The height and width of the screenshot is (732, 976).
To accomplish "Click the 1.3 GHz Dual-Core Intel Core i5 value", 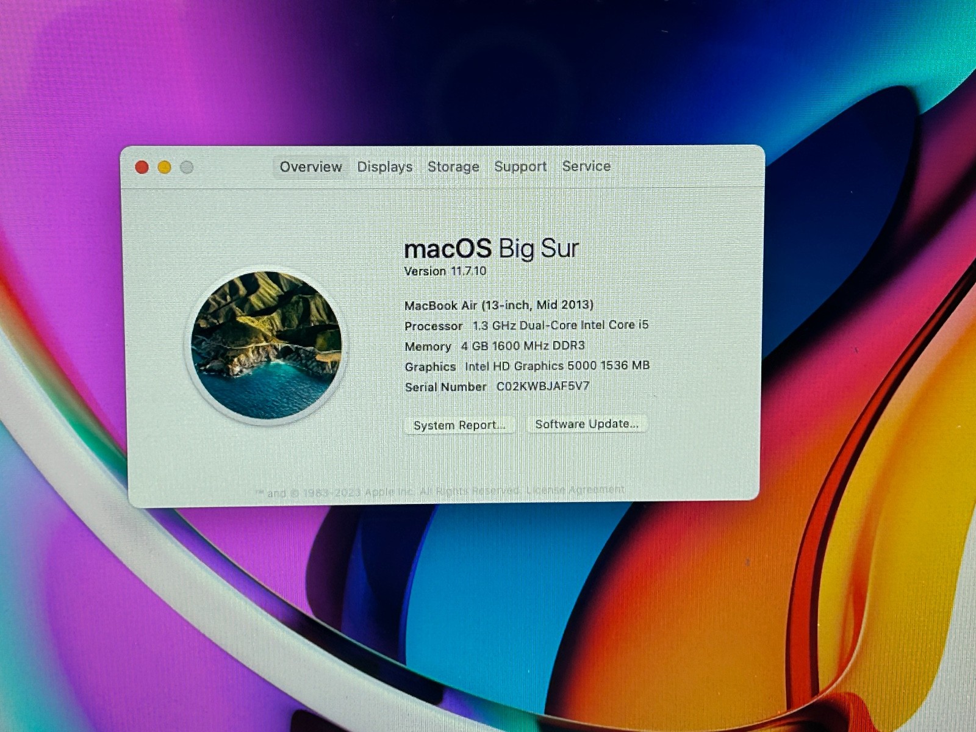I will coord(561,325).
